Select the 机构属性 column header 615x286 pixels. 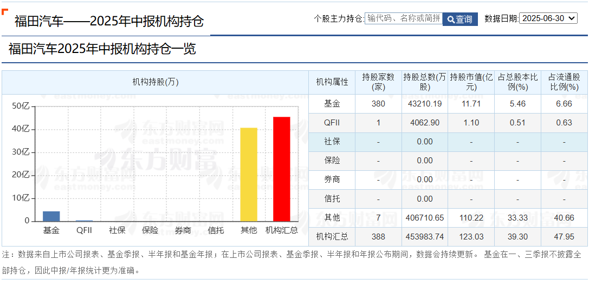pos(332,82)
